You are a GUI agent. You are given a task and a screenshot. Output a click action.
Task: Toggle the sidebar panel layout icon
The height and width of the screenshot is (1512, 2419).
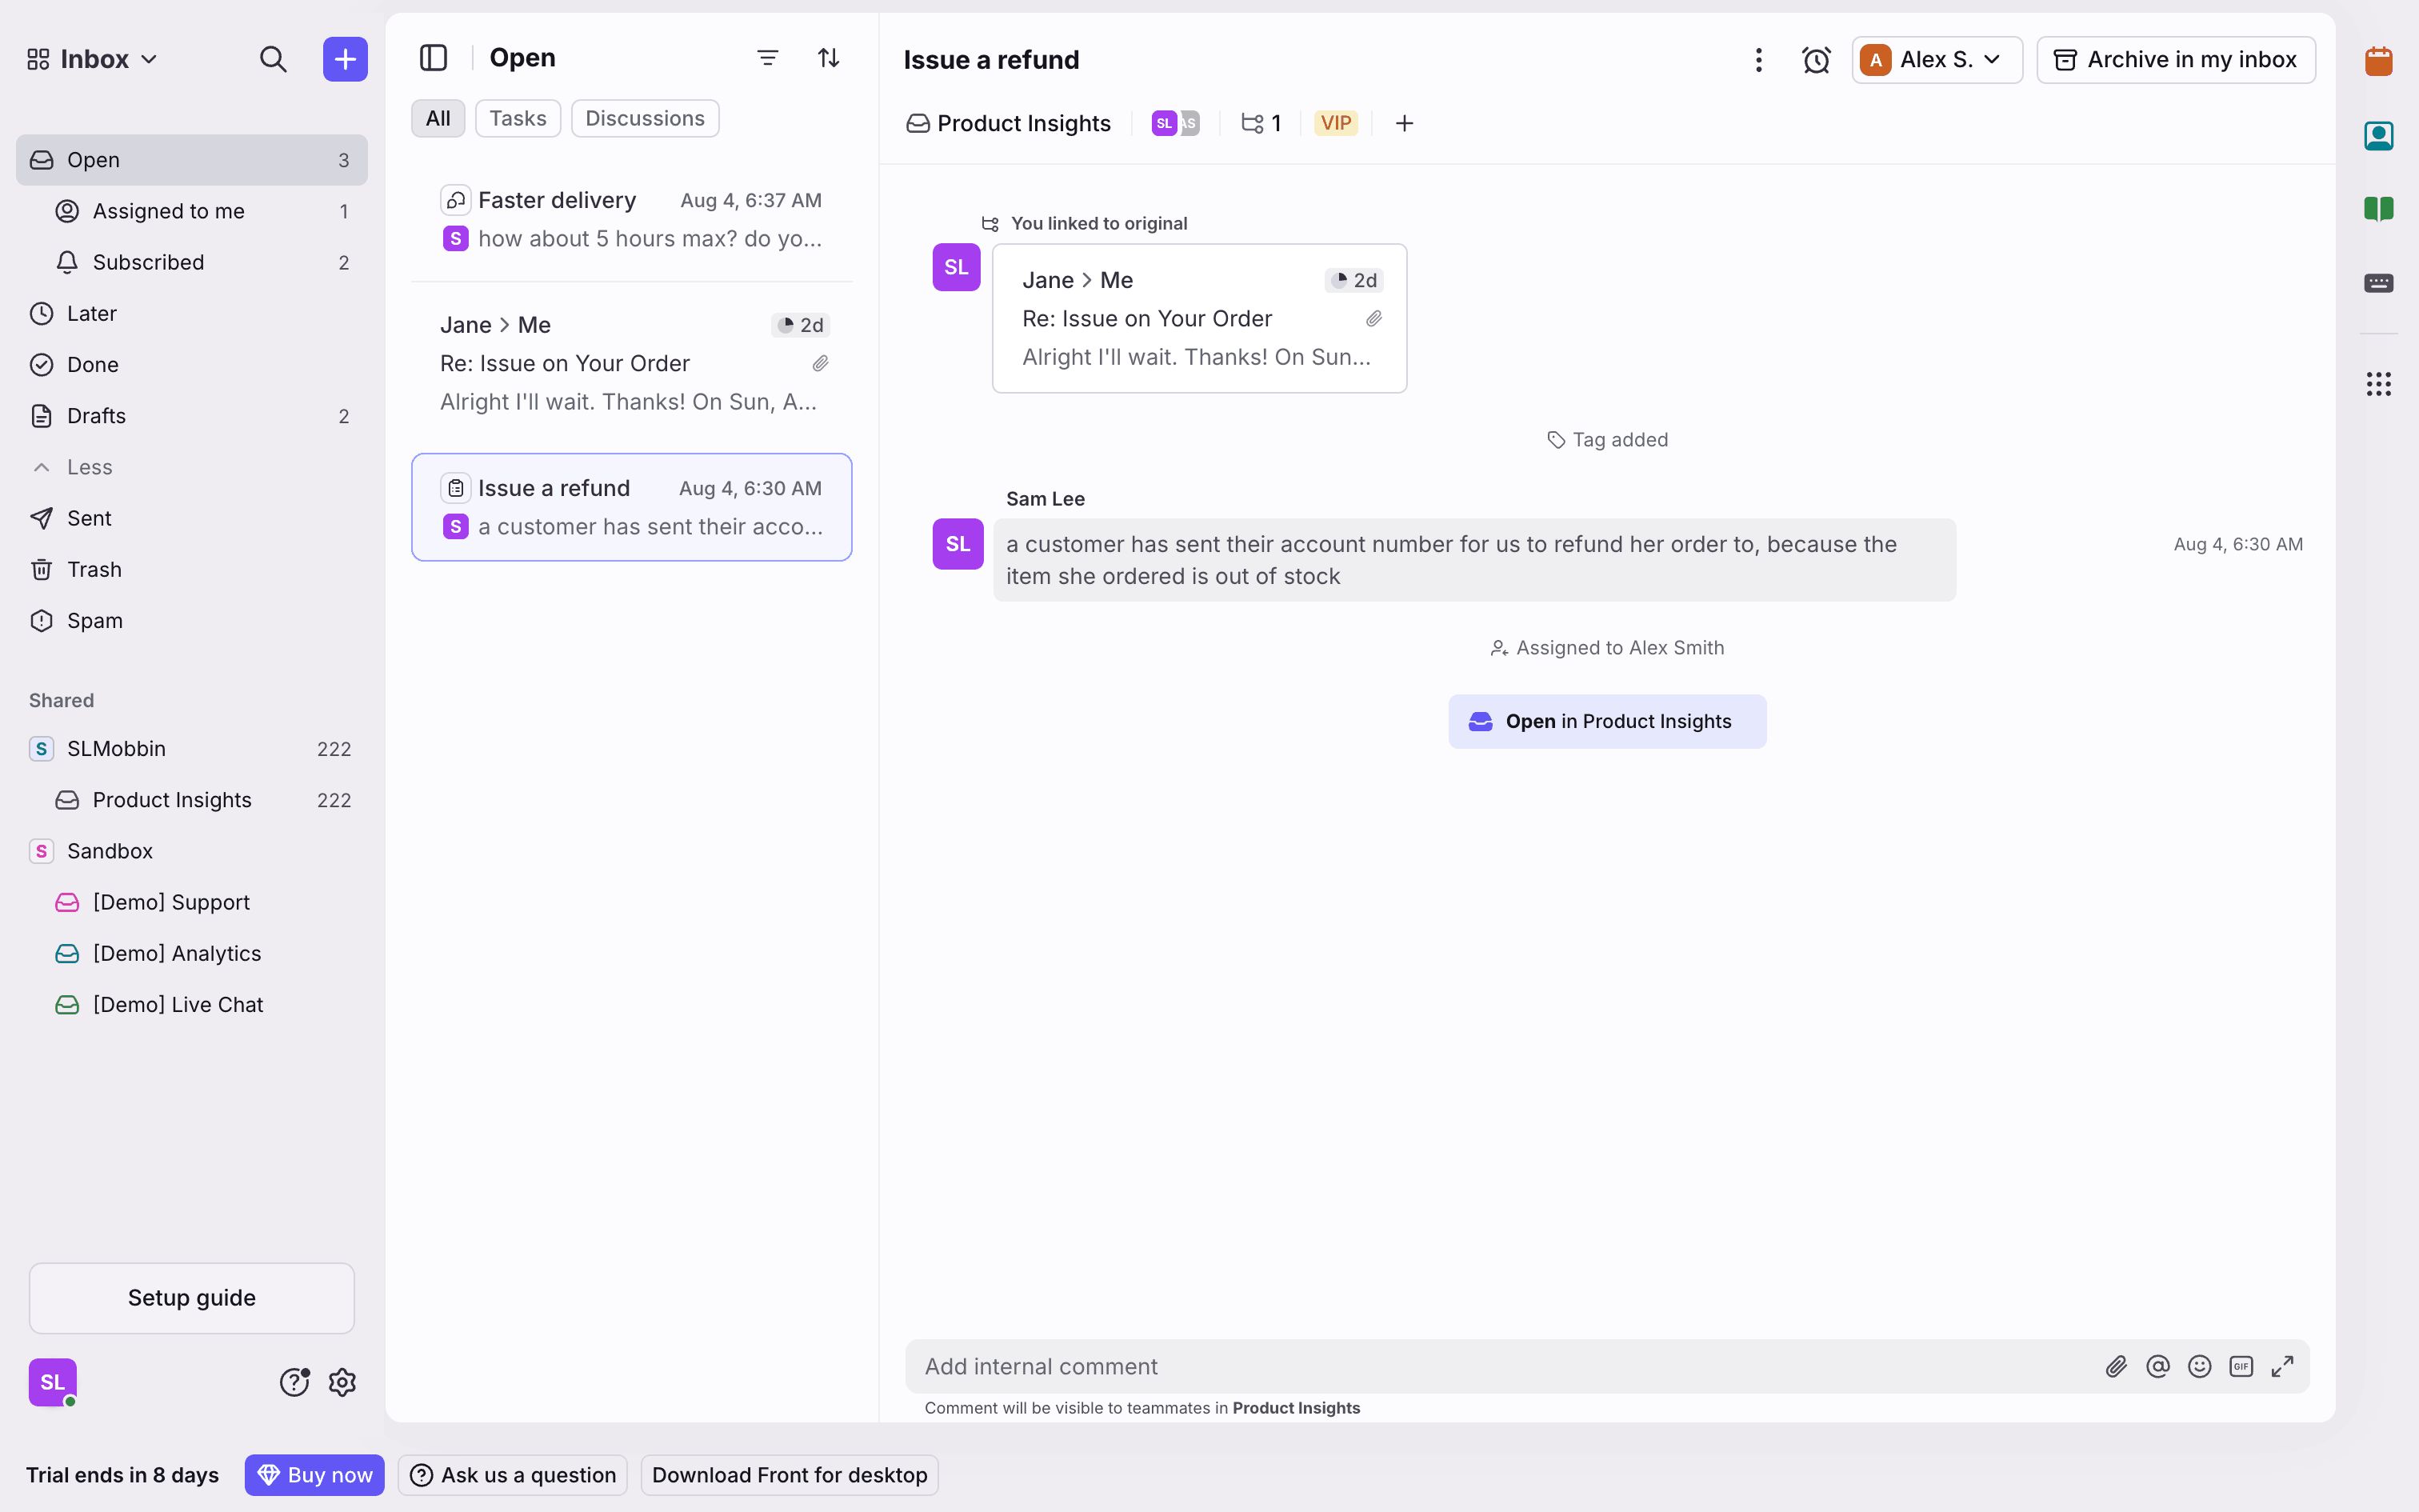point(433,58)
